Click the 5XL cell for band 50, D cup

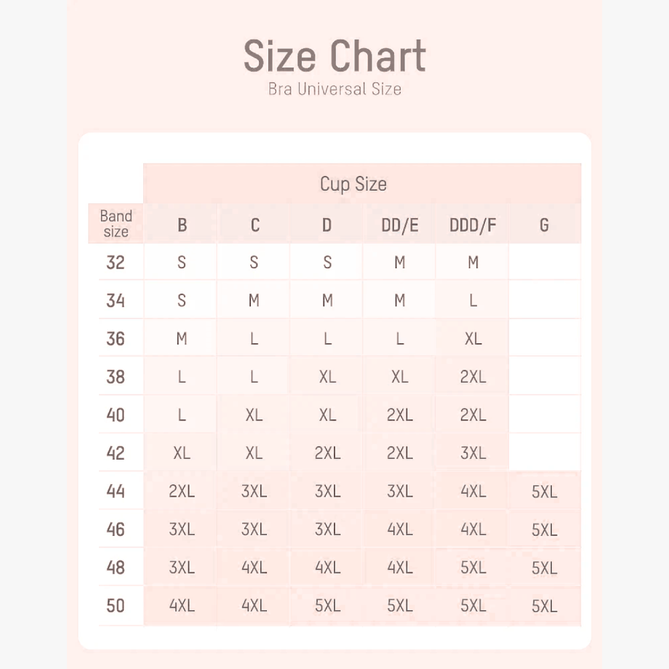coord(327,605)
